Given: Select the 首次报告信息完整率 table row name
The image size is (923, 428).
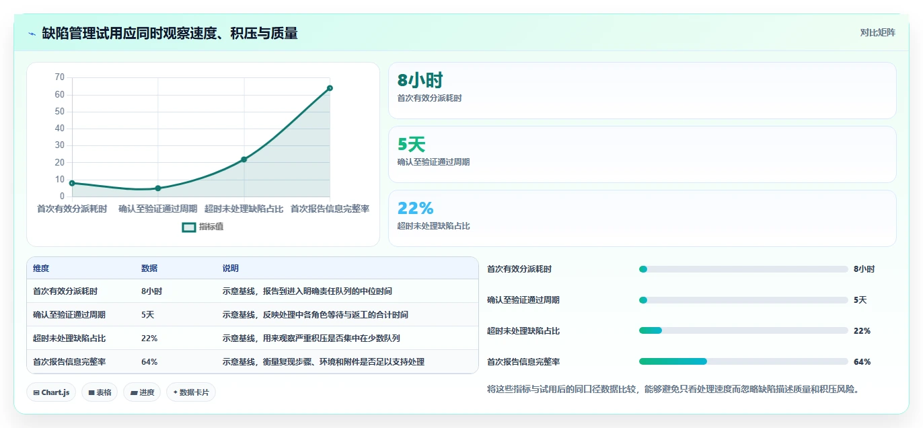Looking at the screenshot, I should 69,362.
